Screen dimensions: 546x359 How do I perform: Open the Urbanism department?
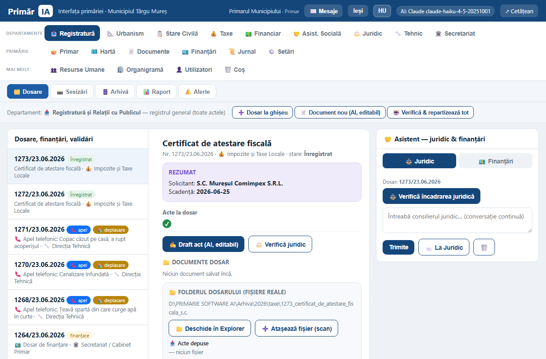tap(125, 33)
